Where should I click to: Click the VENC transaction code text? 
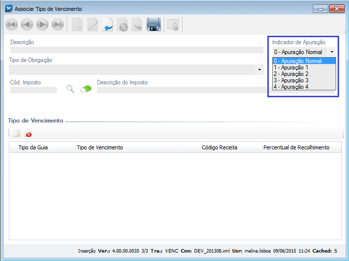pos(172,251)
